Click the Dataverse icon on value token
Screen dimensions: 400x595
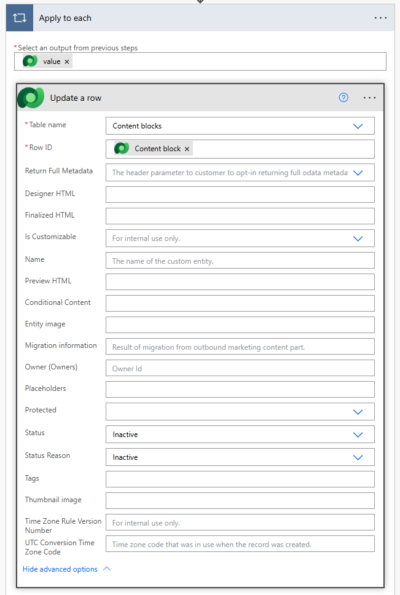click(30, 61)
